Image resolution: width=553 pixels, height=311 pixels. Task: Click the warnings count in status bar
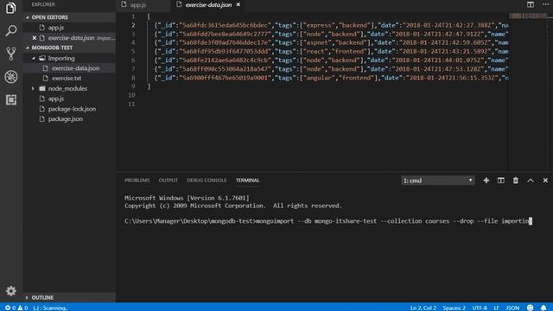click(x=22, y=308)
